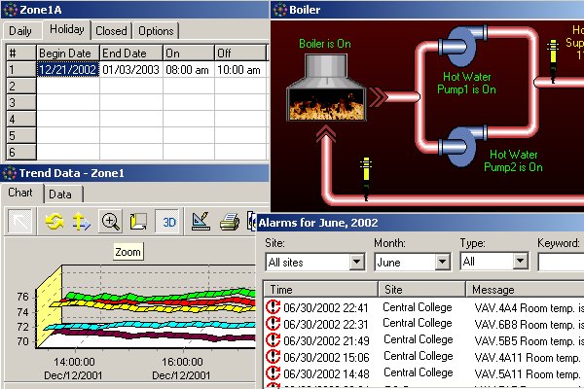Click the VAV.4A11 Room temp. alarm message

click(528, 357)
